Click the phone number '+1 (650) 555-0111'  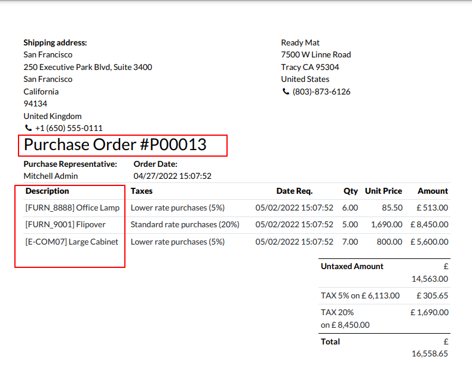point(69,128)
